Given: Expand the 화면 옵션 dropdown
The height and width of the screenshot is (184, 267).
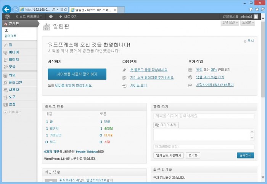Looking at the screenshot, I should click(230, 22).
